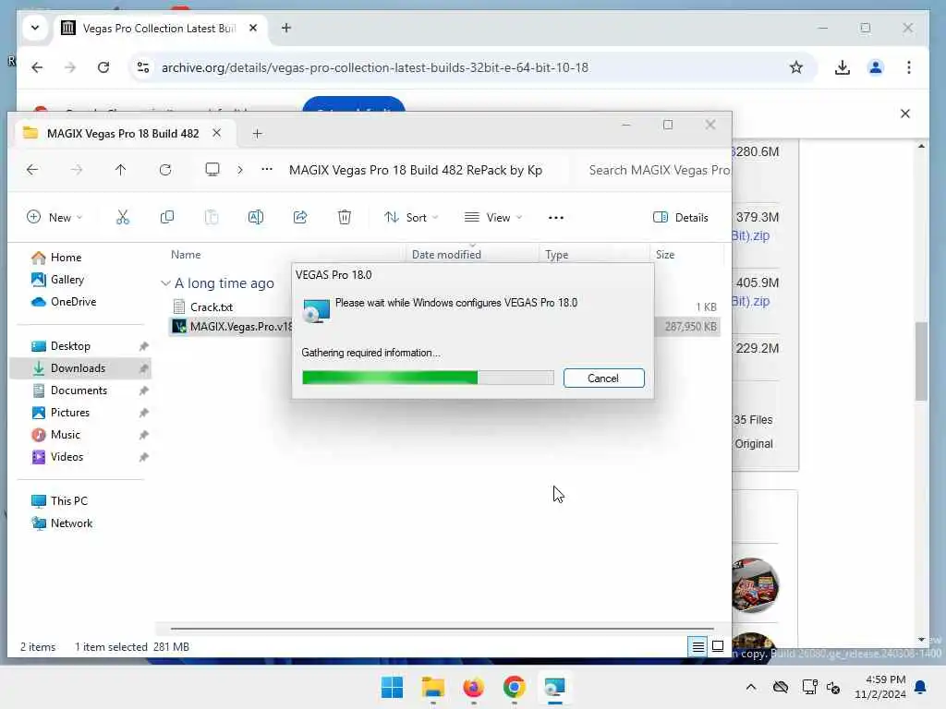Switch to details list view in status bar
The width and height of the screenshot is (946, 709).
(x=698, y=647)
